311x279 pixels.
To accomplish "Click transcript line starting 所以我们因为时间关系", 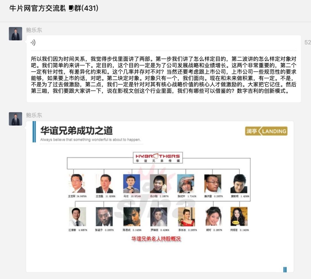I will point(164,59).
